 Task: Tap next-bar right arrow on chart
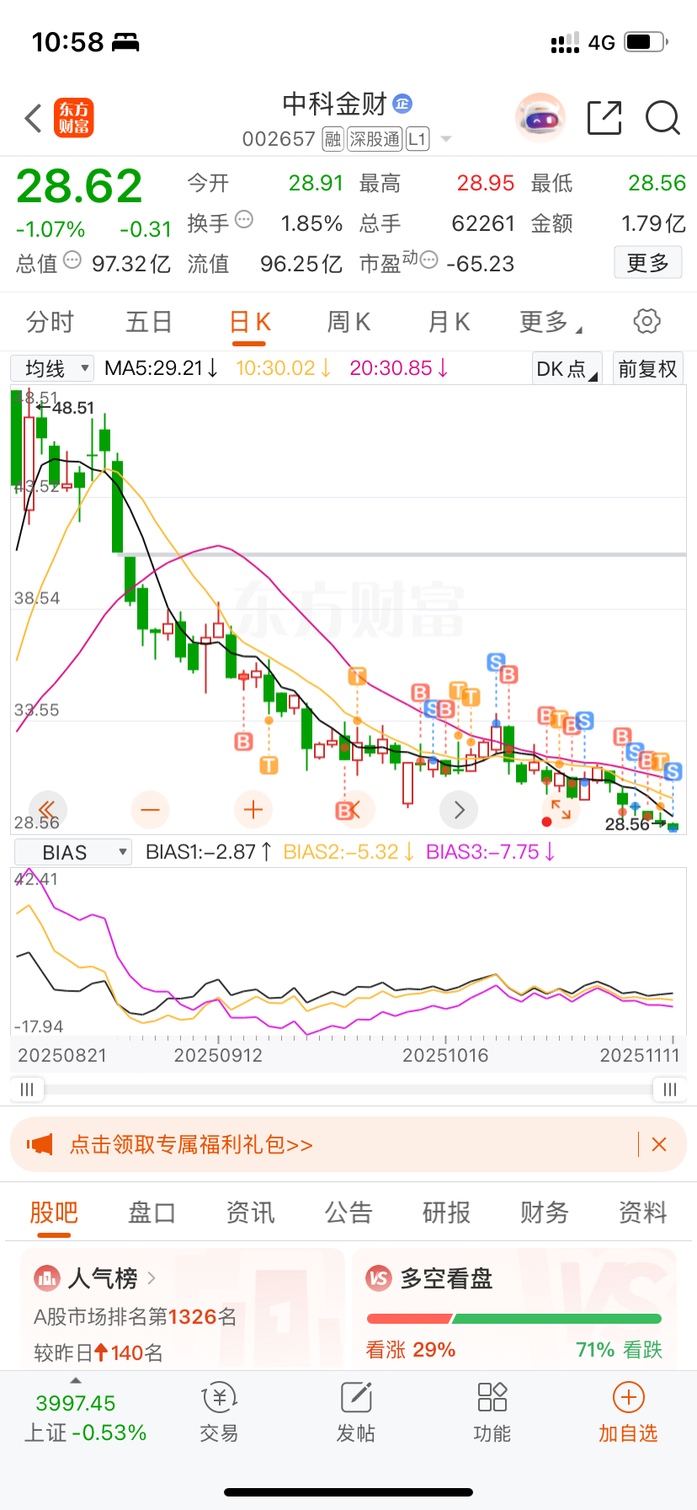(x=459, y=810)
